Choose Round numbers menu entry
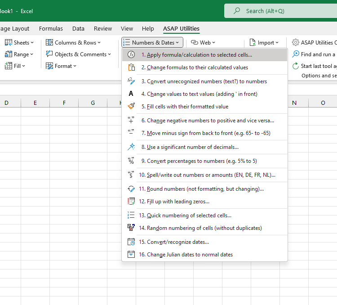 click(x=204, y=189)
